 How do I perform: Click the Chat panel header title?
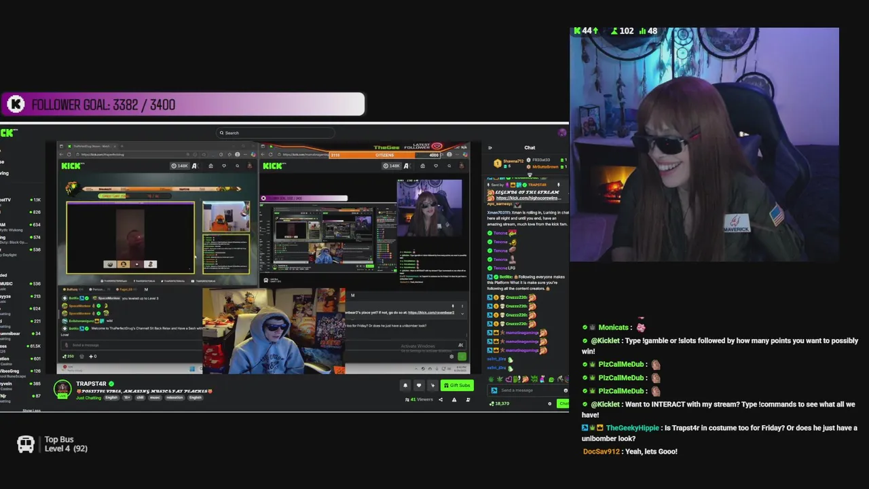click(x=530, y=147)
